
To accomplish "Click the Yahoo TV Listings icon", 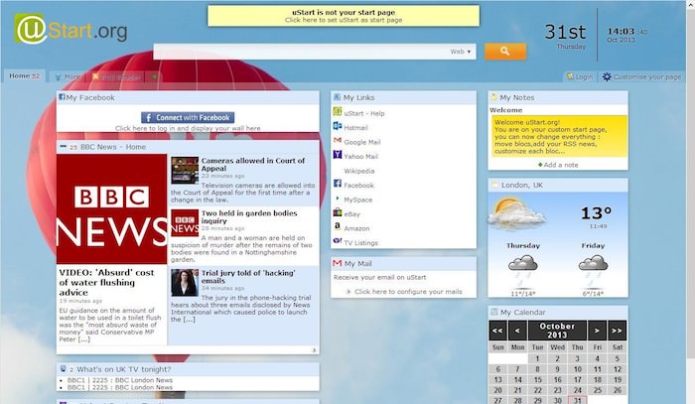I will [338, 241].
